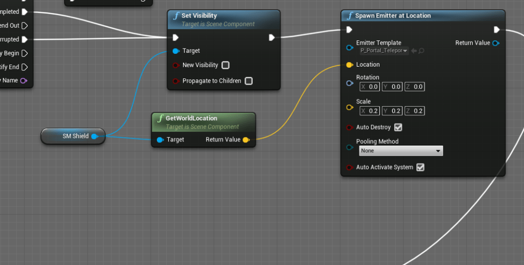
Task: Click the Set Visibility input execution pin
Action: (175, 37)
